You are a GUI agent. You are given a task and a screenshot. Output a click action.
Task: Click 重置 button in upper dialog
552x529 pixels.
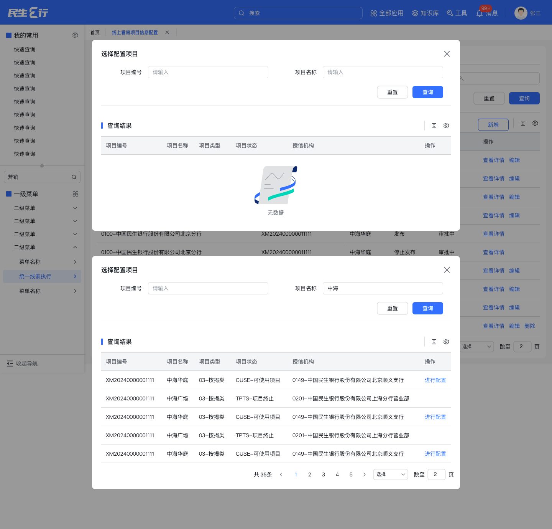tap(393, 92)
